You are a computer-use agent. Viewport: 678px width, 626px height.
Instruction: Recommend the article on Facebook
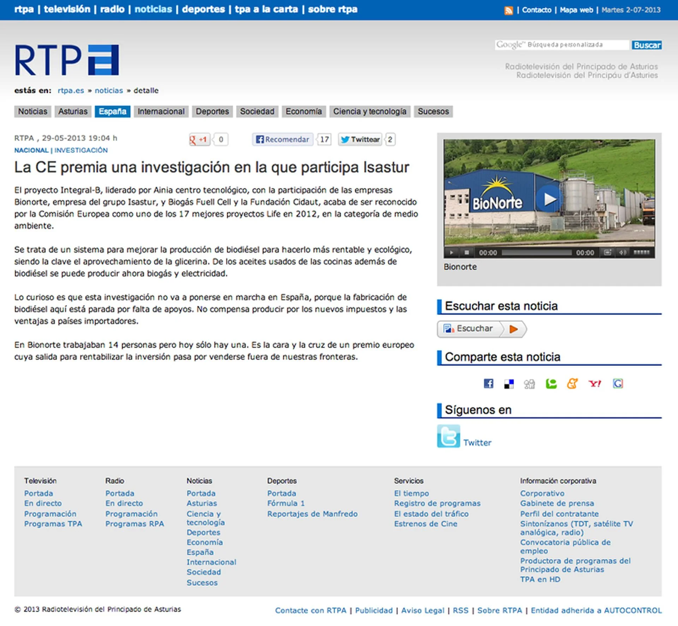[282, 139]
